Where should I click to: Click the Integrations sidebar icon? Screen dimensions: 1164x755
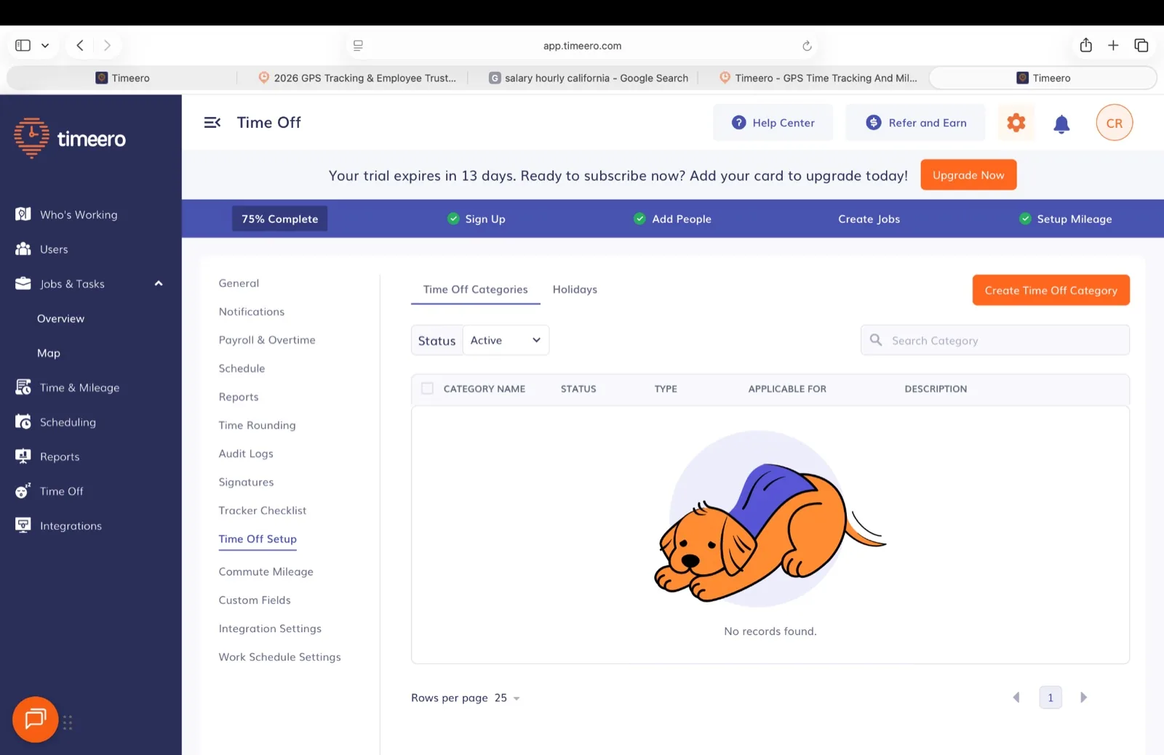23,525
